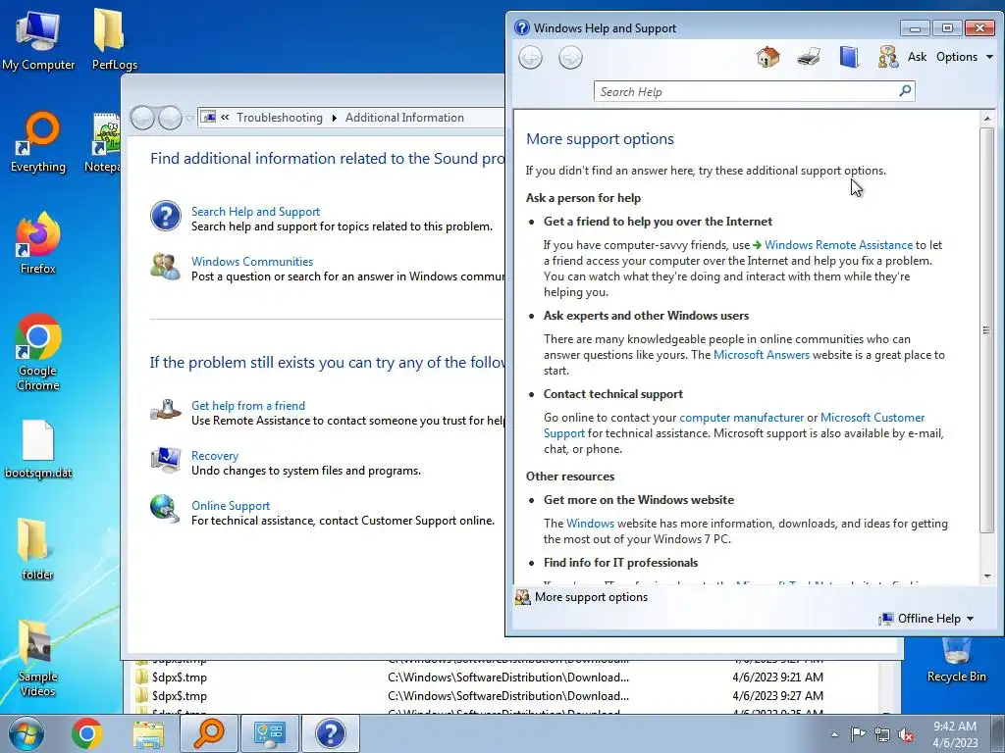This screenshot has height=753, width=1005.
Task: Click the Print icon in Help
Action: (809, 57)
